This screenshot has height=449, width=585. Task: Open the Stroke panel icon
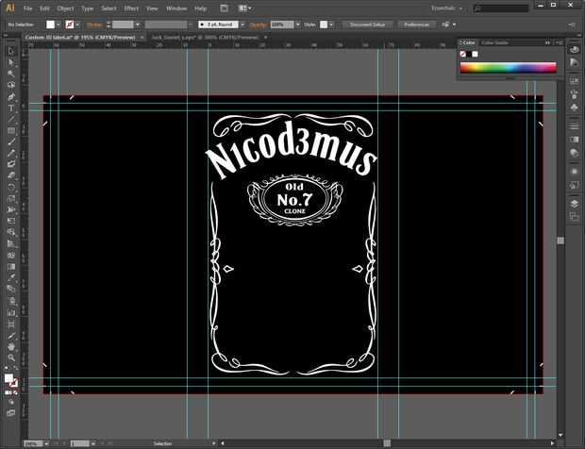[575, 126]
